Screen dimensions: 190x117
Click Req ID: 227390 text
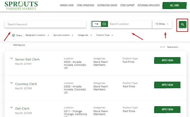coord(24,113)
